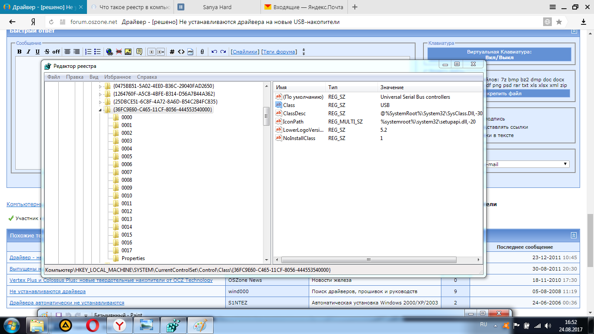Click the italic formatting icon
Image resolution: width=594 pixels, height=334 pixels.
click(28, 52)
